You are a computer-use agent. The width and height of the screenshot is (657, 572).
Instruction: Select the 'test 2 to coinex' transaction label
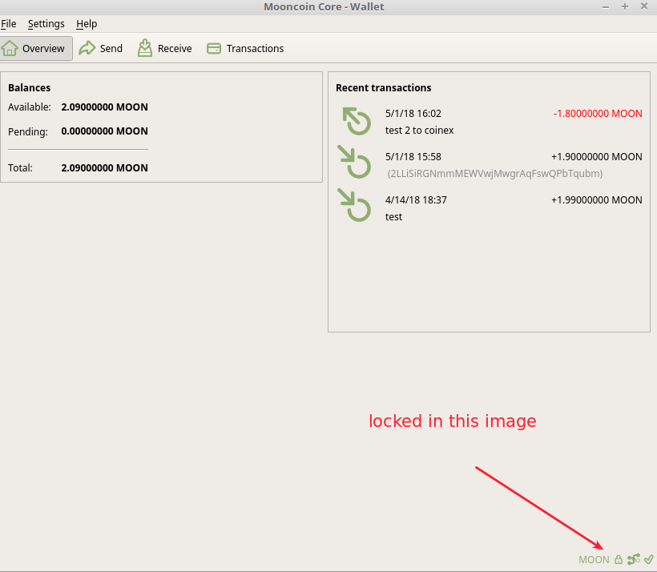pyautogui.click(x=419, y=131)
